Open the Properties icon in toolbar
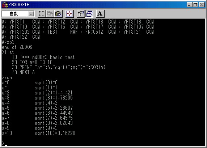This screenshot has width=207, height=148. coord(81,14)
